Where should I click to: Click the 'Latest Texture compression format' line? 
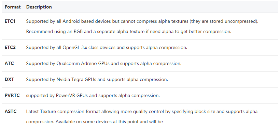pyautogui.click(x=142, y=112)
